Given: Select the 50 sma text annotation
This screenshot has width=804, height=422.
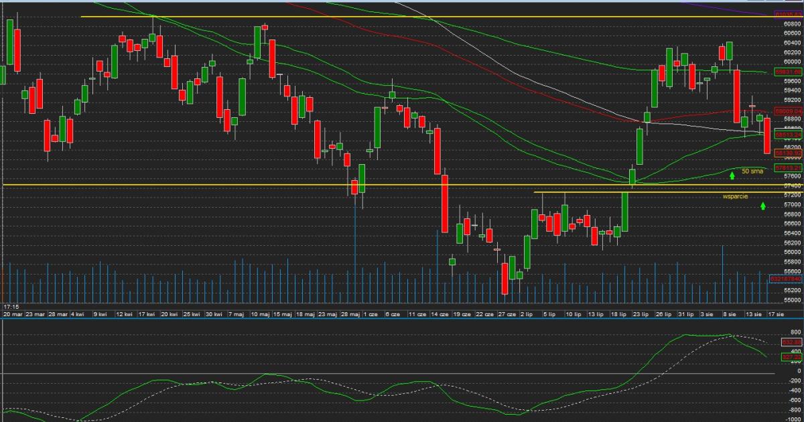Looking at the screenshot, I should (x=752, y=171).
